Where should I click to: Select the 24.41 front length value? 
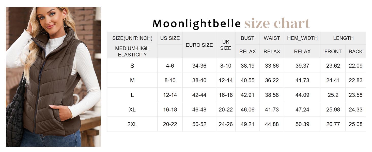(x=333, y=81)
